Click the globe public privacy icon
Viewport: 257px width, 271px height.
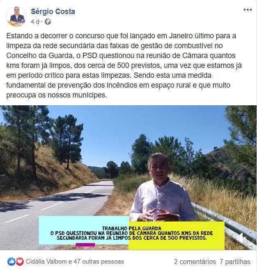[48, 22]
